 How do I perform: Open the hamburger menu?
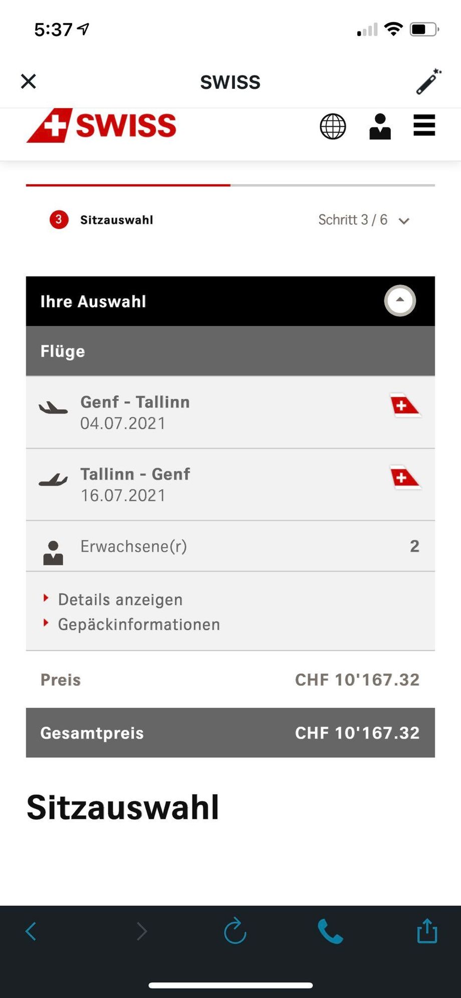pyautogui.click(x=424, y=125)
